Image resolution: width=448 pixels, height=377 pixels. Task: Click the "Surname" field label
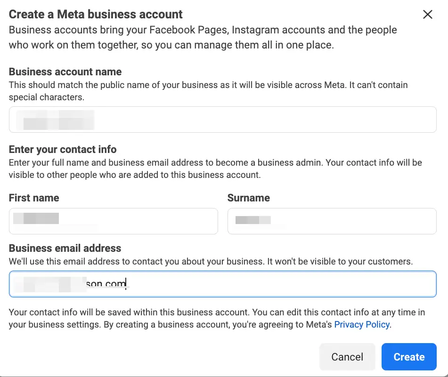[248, 198]
